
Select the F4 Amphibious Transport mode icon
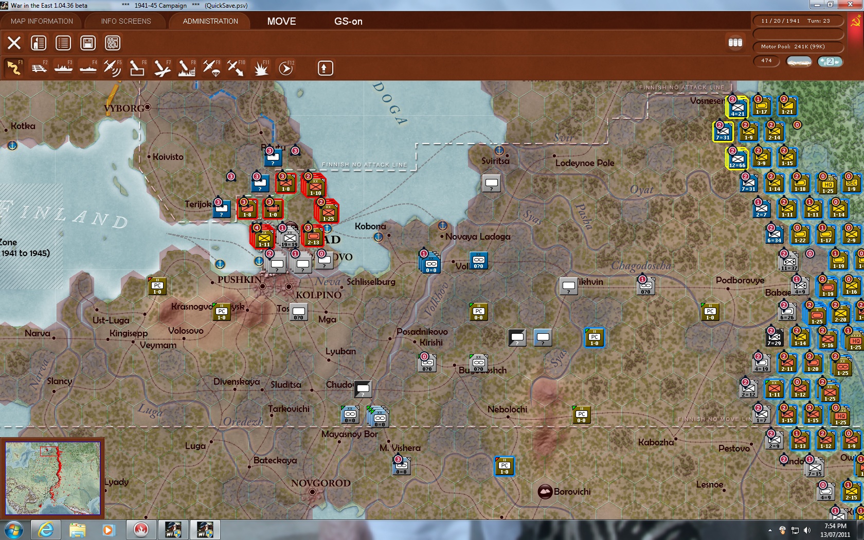88,68
